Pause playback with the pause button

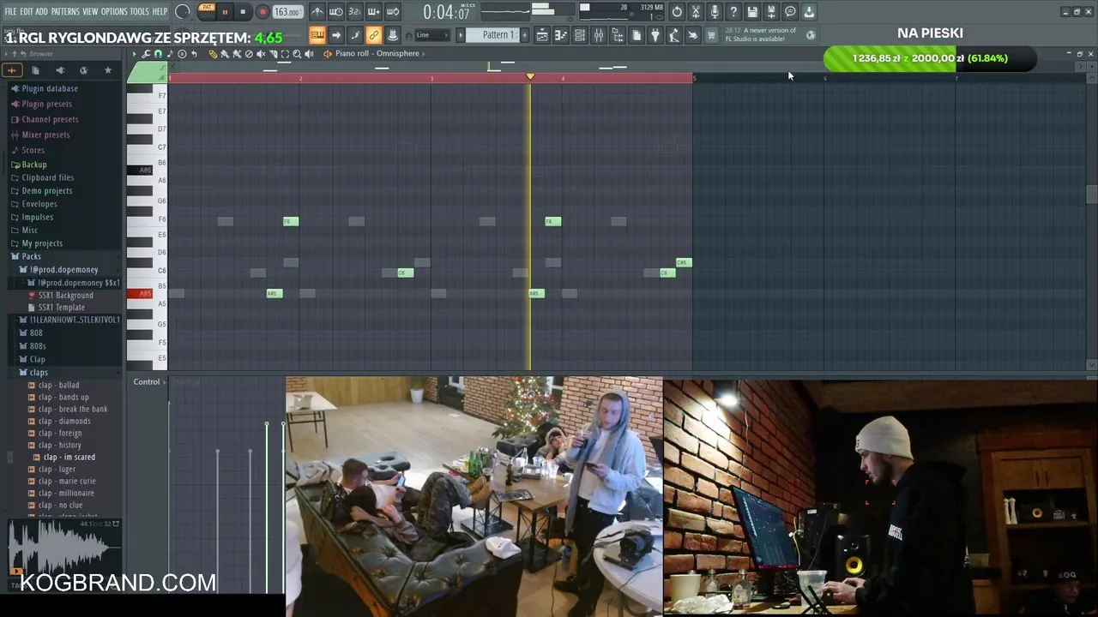coord(225,12)
